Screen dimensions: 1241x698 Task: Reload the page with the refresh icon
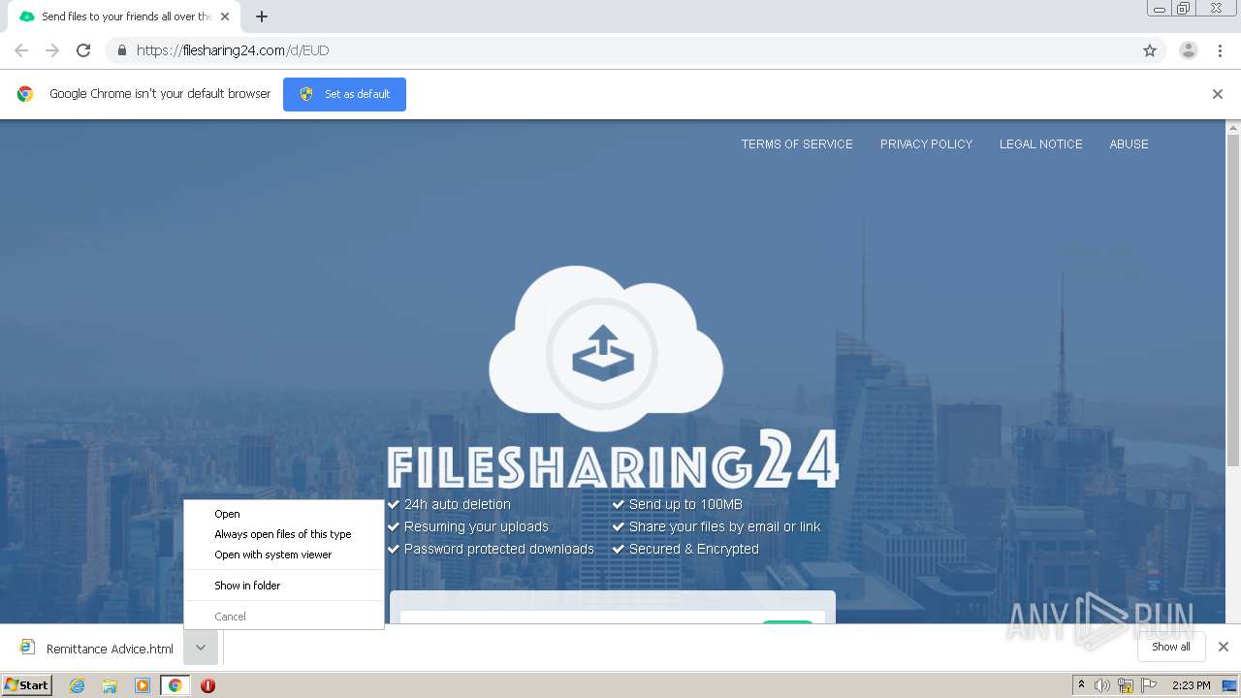[83, 50]
